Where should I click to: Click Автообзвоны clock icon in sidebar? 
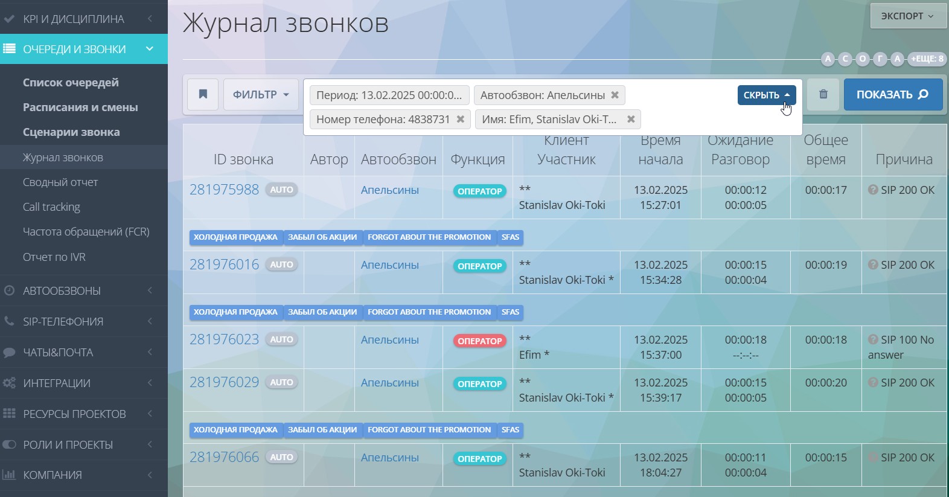coord(9,290)
